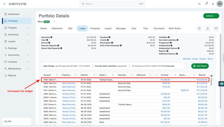Open Reference column options menu
The height and width of the screenshot is (127, 224).
point(150,75)
